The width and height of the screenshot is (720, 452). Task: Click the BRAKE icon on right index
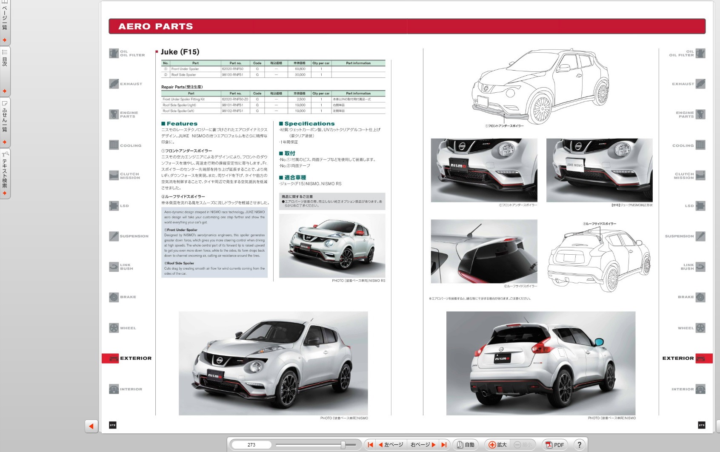pyautogui.click(x=700, y=297)
